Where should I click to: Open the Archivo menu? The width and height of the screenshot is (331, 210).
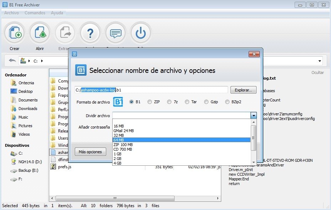[x=11, y=13]
